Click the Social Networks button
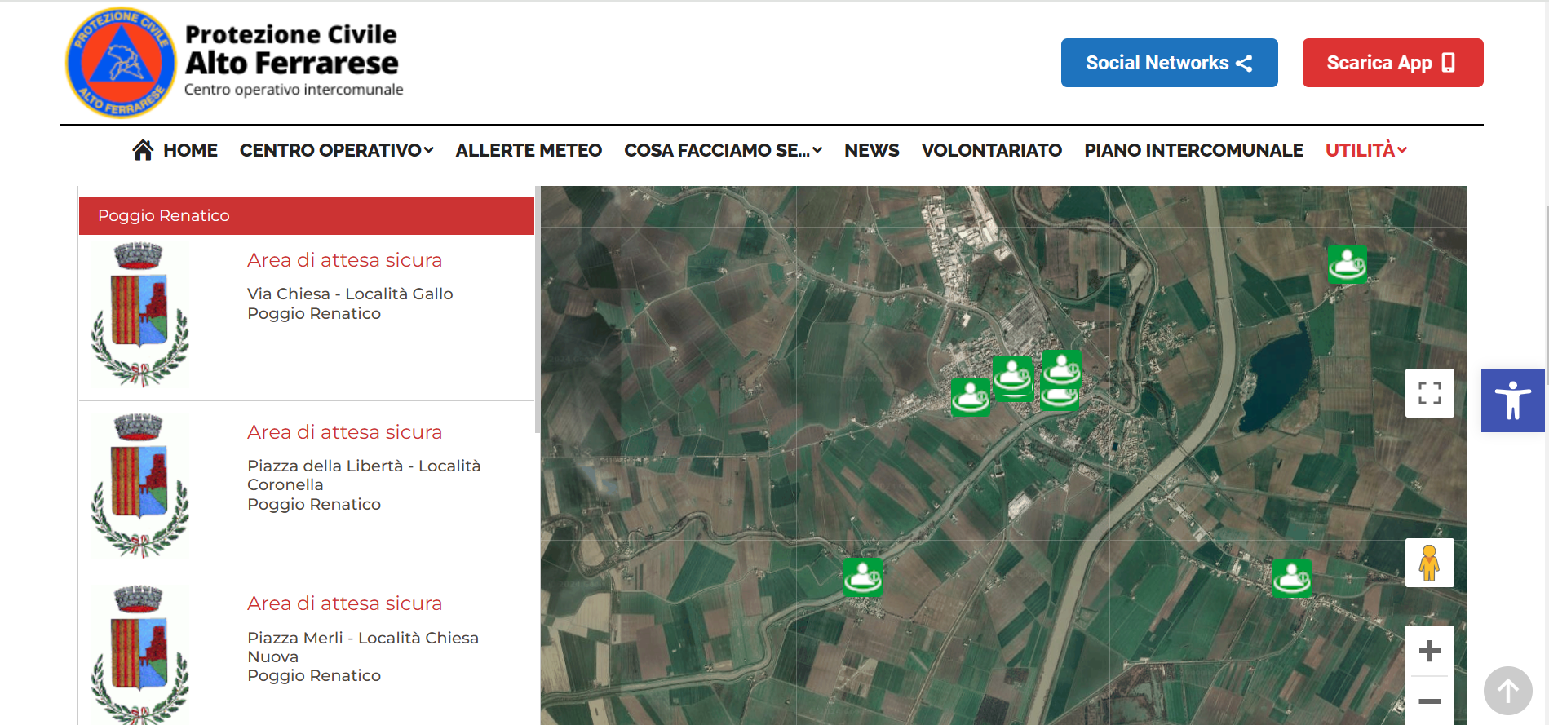This screenshot has height=725, width=1549. click(1169, 63)
